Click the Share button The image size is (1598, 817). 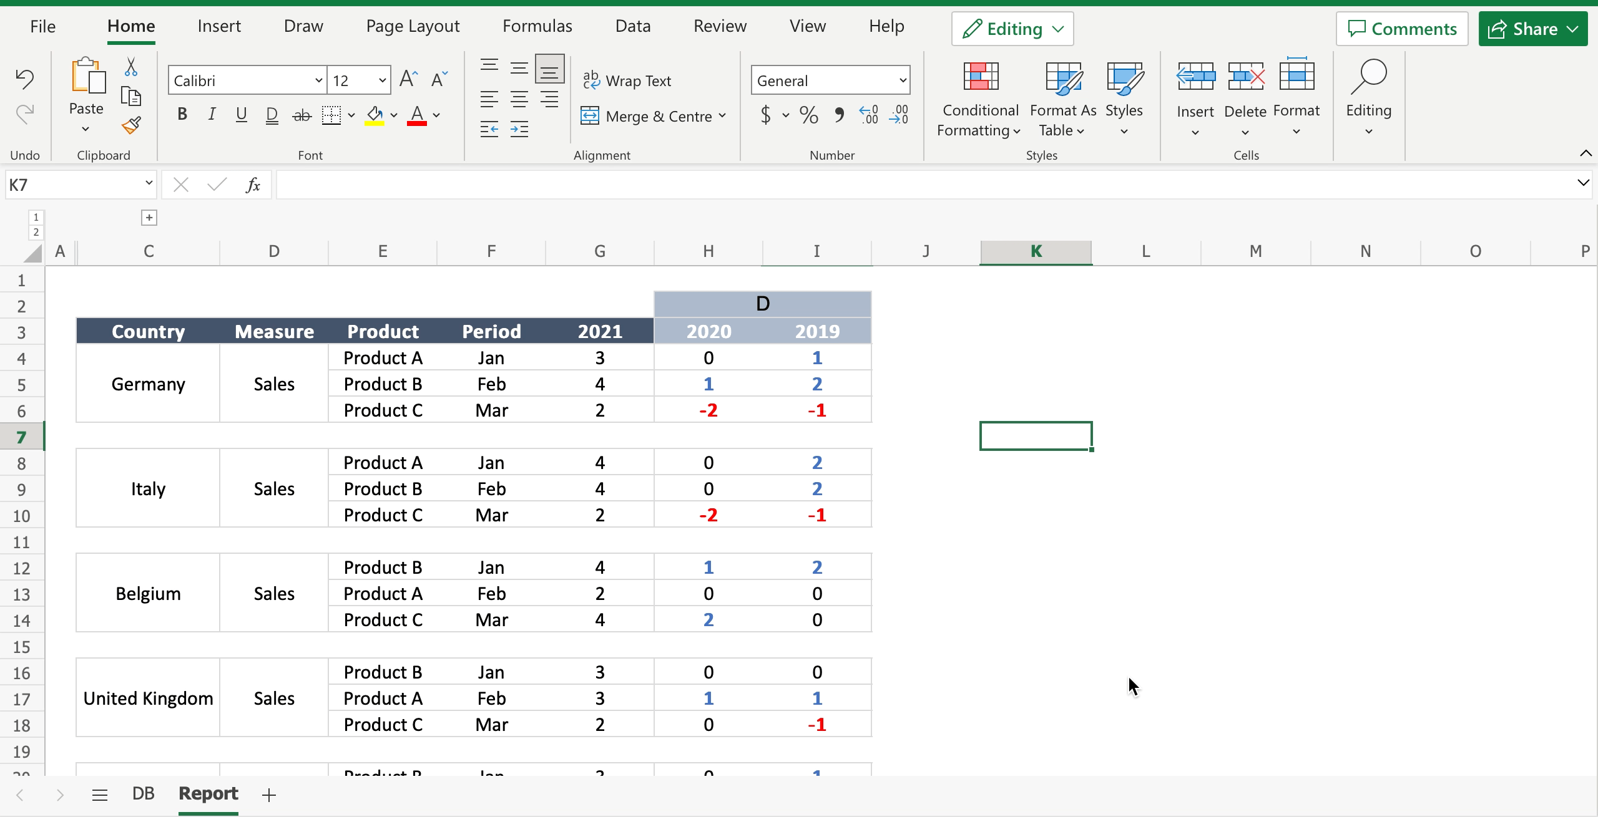[1533, 28]
